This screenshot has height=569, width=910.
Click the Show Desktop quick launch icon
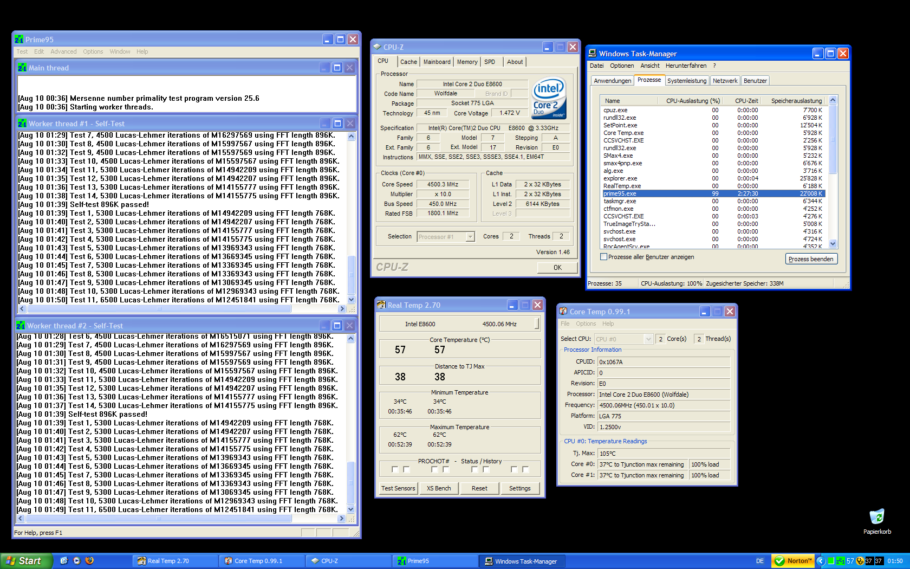[64, 561]
